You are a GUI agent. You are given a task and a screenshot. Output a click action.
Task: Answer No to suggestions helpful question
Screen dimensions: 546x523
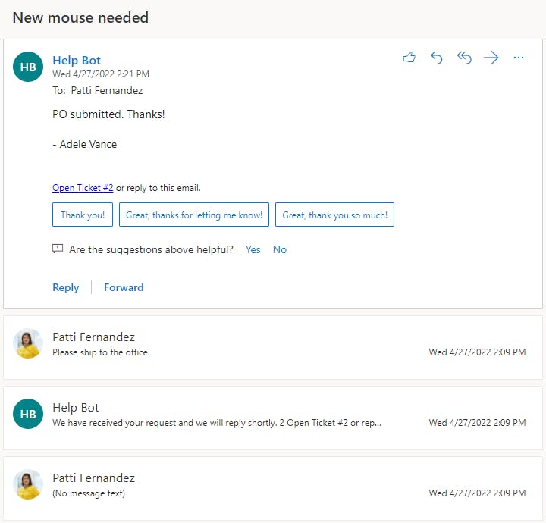coord(280,249)
